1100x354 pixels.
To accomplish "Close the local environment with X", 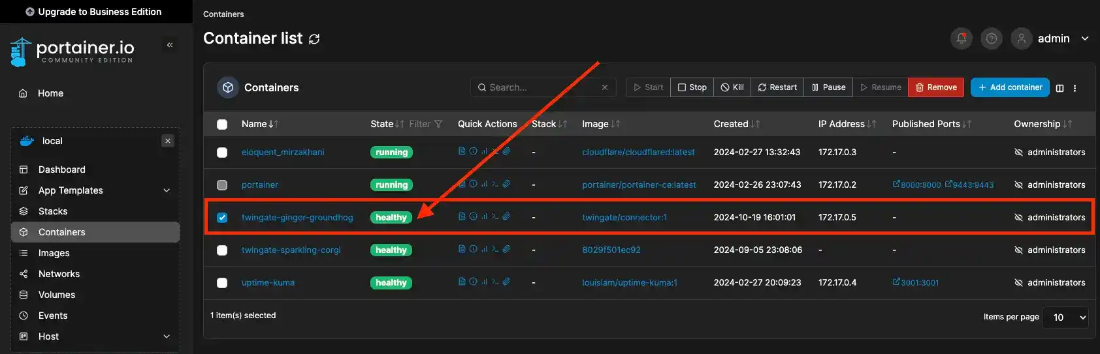I will (x=168, y=141).
